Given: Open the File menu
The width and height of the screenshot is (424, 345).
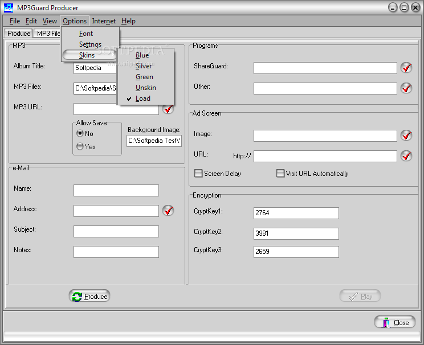Looking at the screenshot, I should tap(15, 21).
